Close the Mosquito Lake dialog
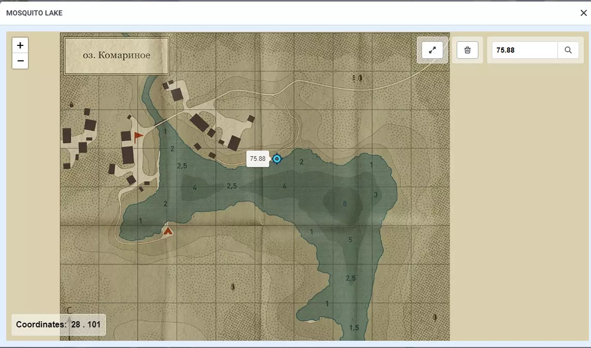This screenshot has height=348, width=591. click(x=583, y=13)
